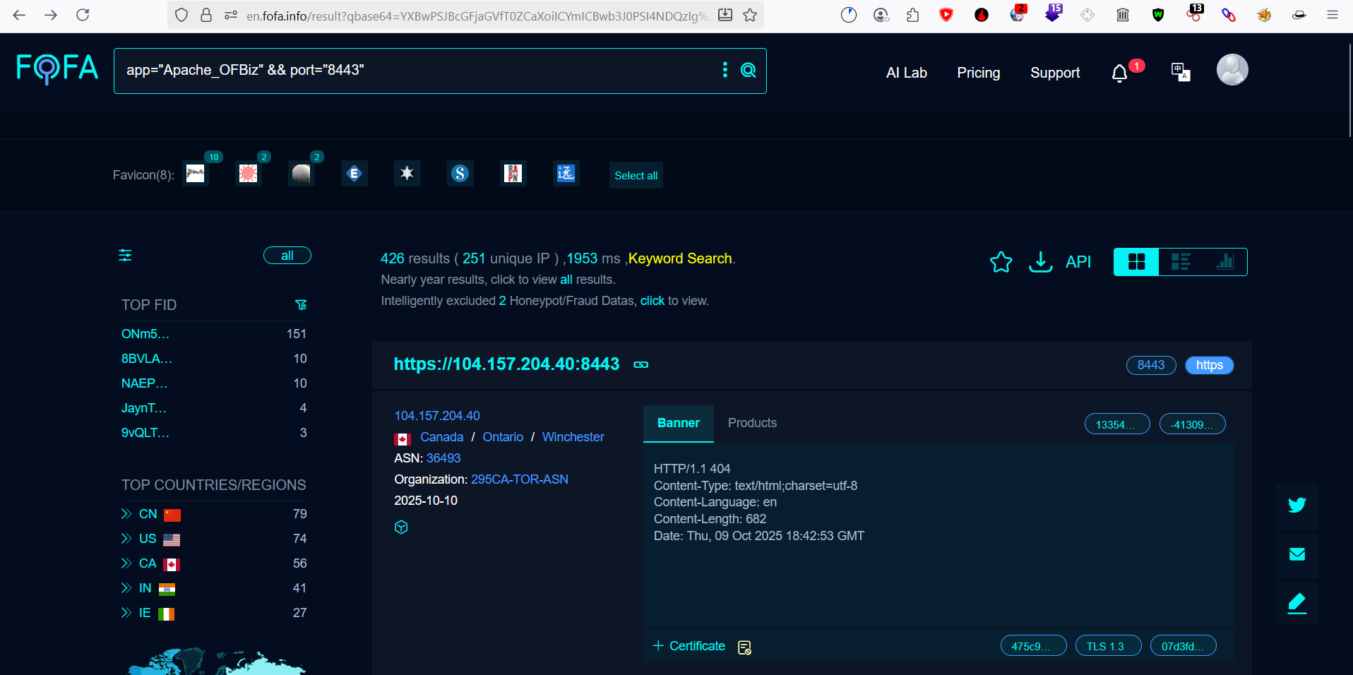Click the https protocol tag
The image size is (1353, 675).
(x=1210, y=365)
